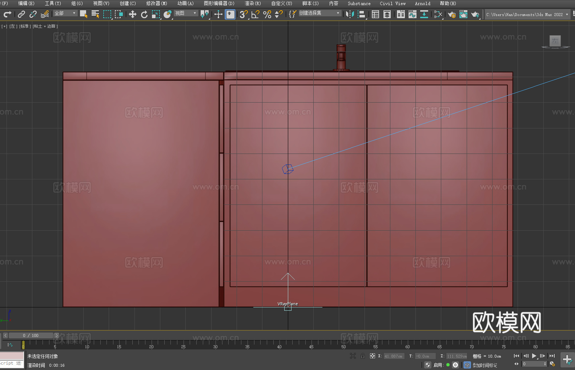Click the Use Pivot Point Center icon
The image size is (575, 370).
(205, 14)
